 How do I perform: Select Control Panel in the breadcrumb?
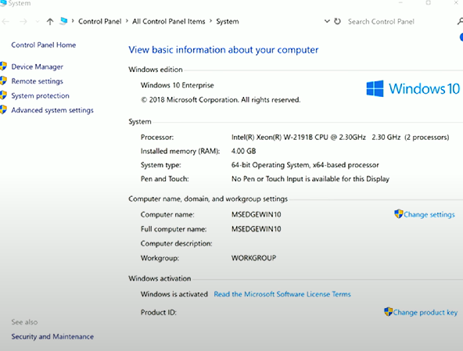(100, 22)
